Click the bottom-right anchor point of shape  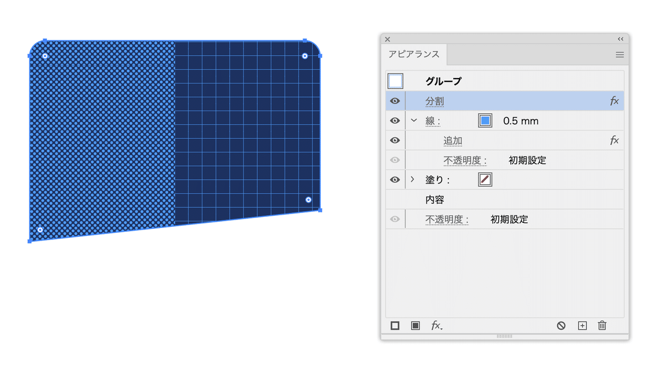point(320,210)
